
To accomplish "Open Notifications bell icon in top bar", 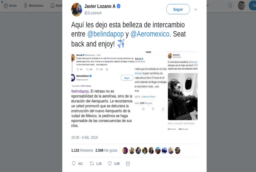I will coord(52,6).
